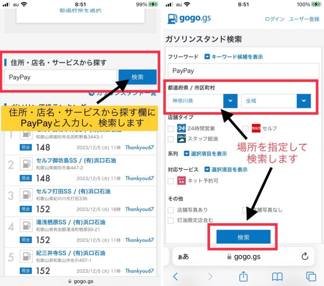324x286 pixels.
Task: Tap the ぁあ reader button in Safari
Action: point(183,257)
